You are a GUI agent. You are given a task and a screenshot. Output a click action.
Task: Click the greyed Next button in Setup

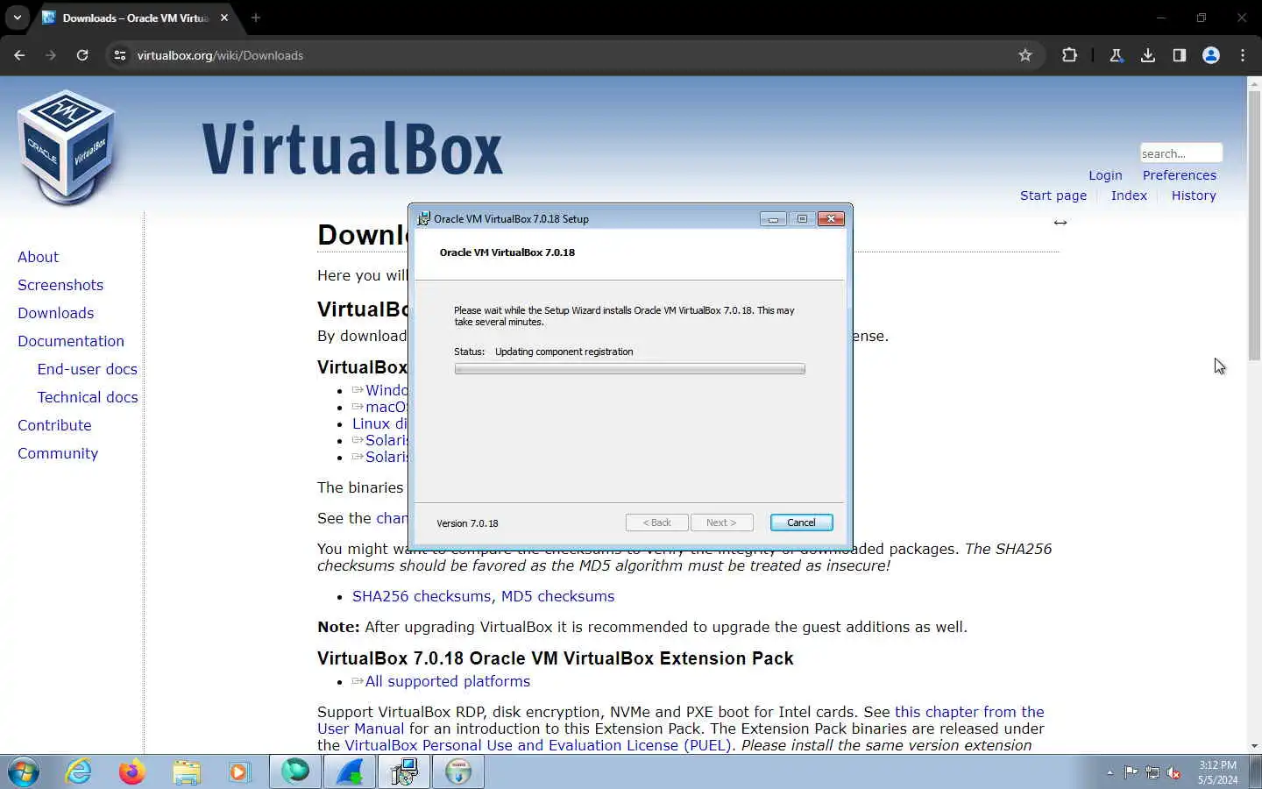(721, 522)
